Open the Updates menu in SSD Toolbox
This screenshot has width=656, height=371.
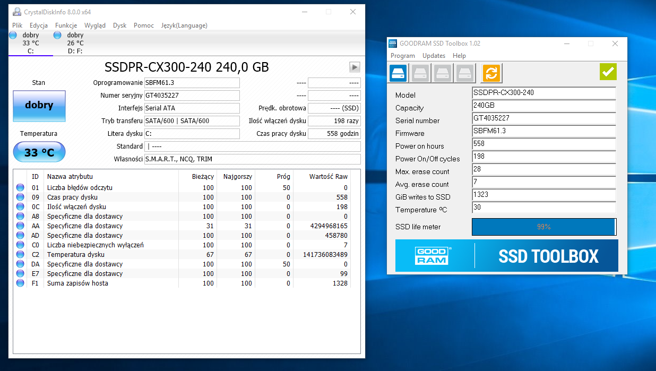(434, 56)
